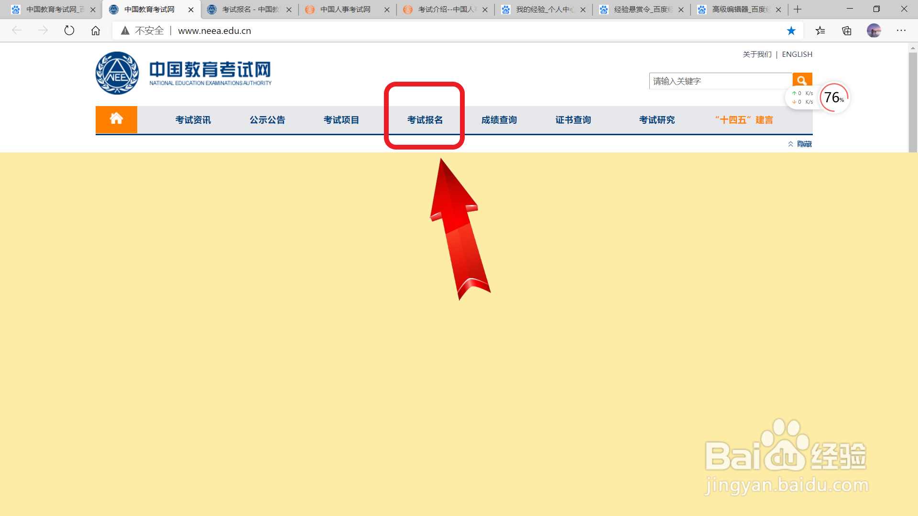The width and height of the screenshot is (918, 516).
Task: Open the 证书查询 menu
Action: (573, 120)
